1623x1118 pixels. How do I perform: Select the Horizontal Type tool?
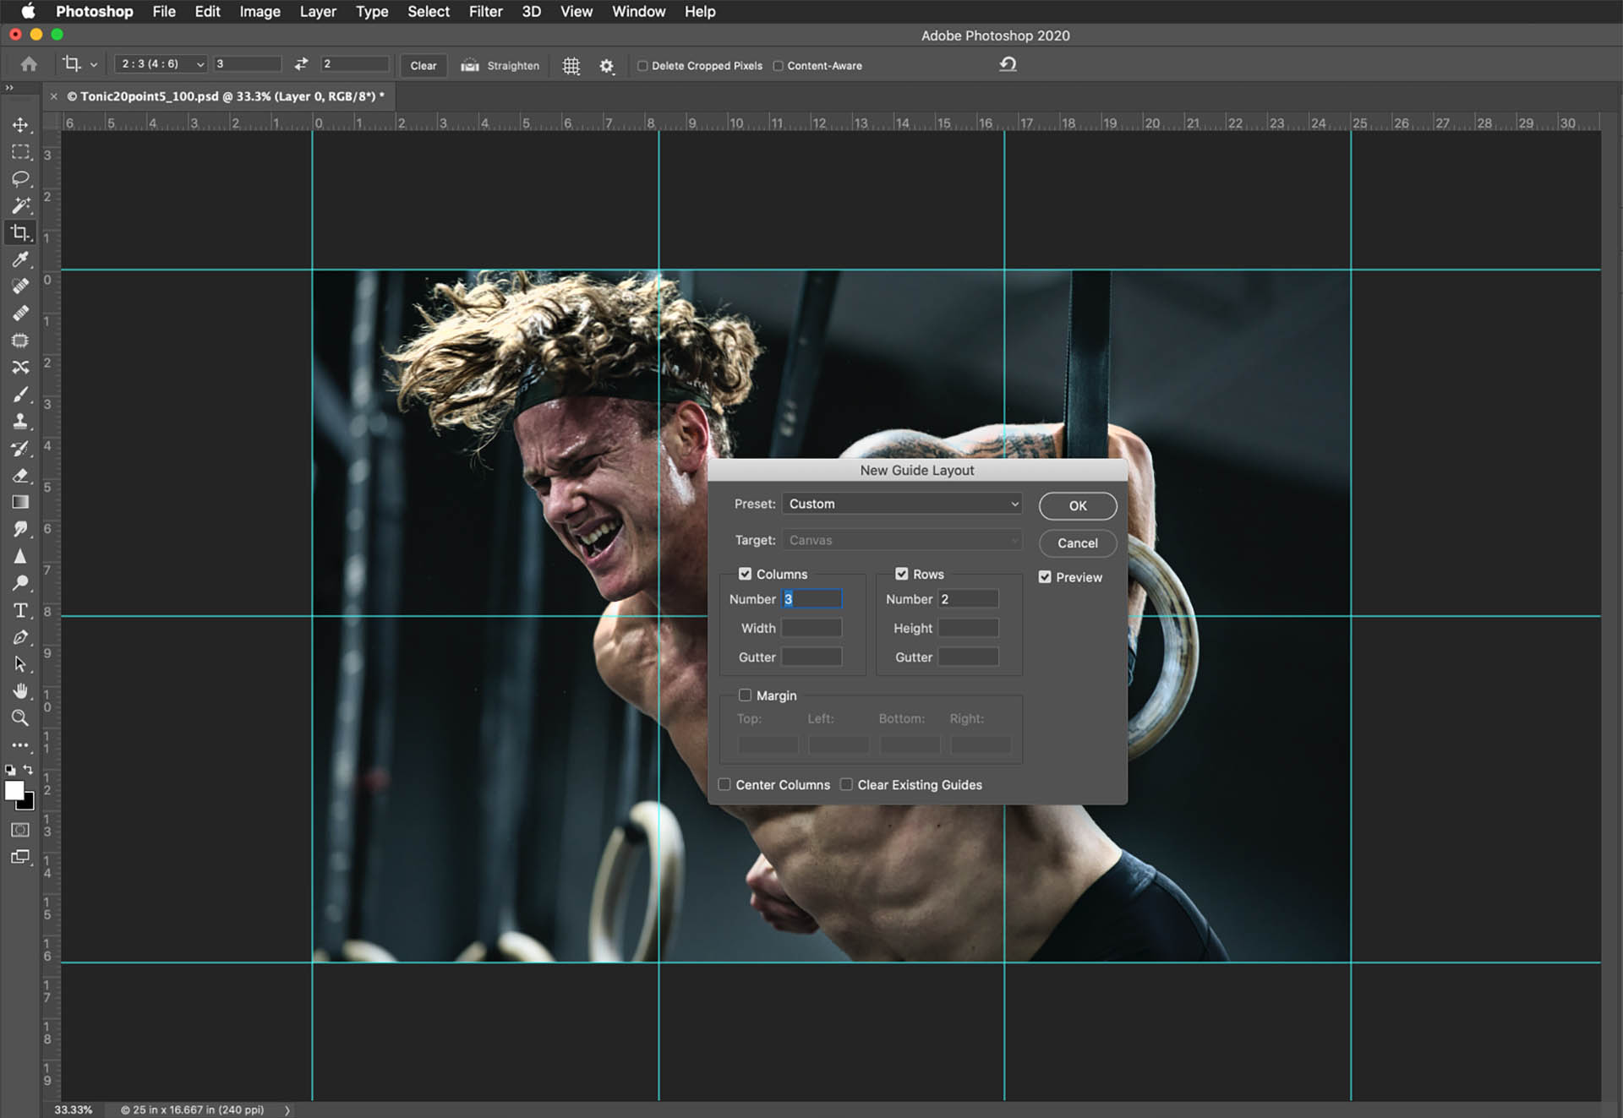[x=20, y=610]
